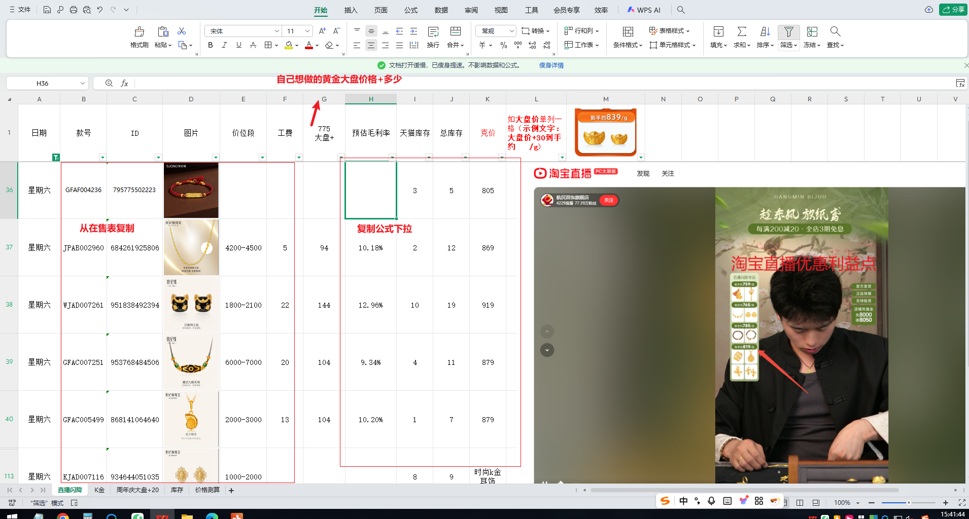Open the 款号 column filter dropdown
The image size is (969, 519).
pyautogui.click(x=102, y=158)
